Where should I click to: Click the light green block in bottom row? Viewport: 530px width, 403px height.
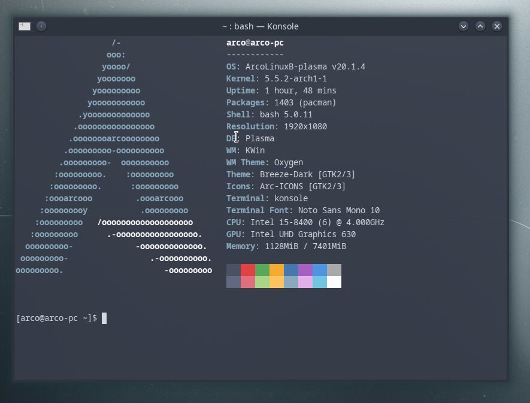tap(262, 282)
